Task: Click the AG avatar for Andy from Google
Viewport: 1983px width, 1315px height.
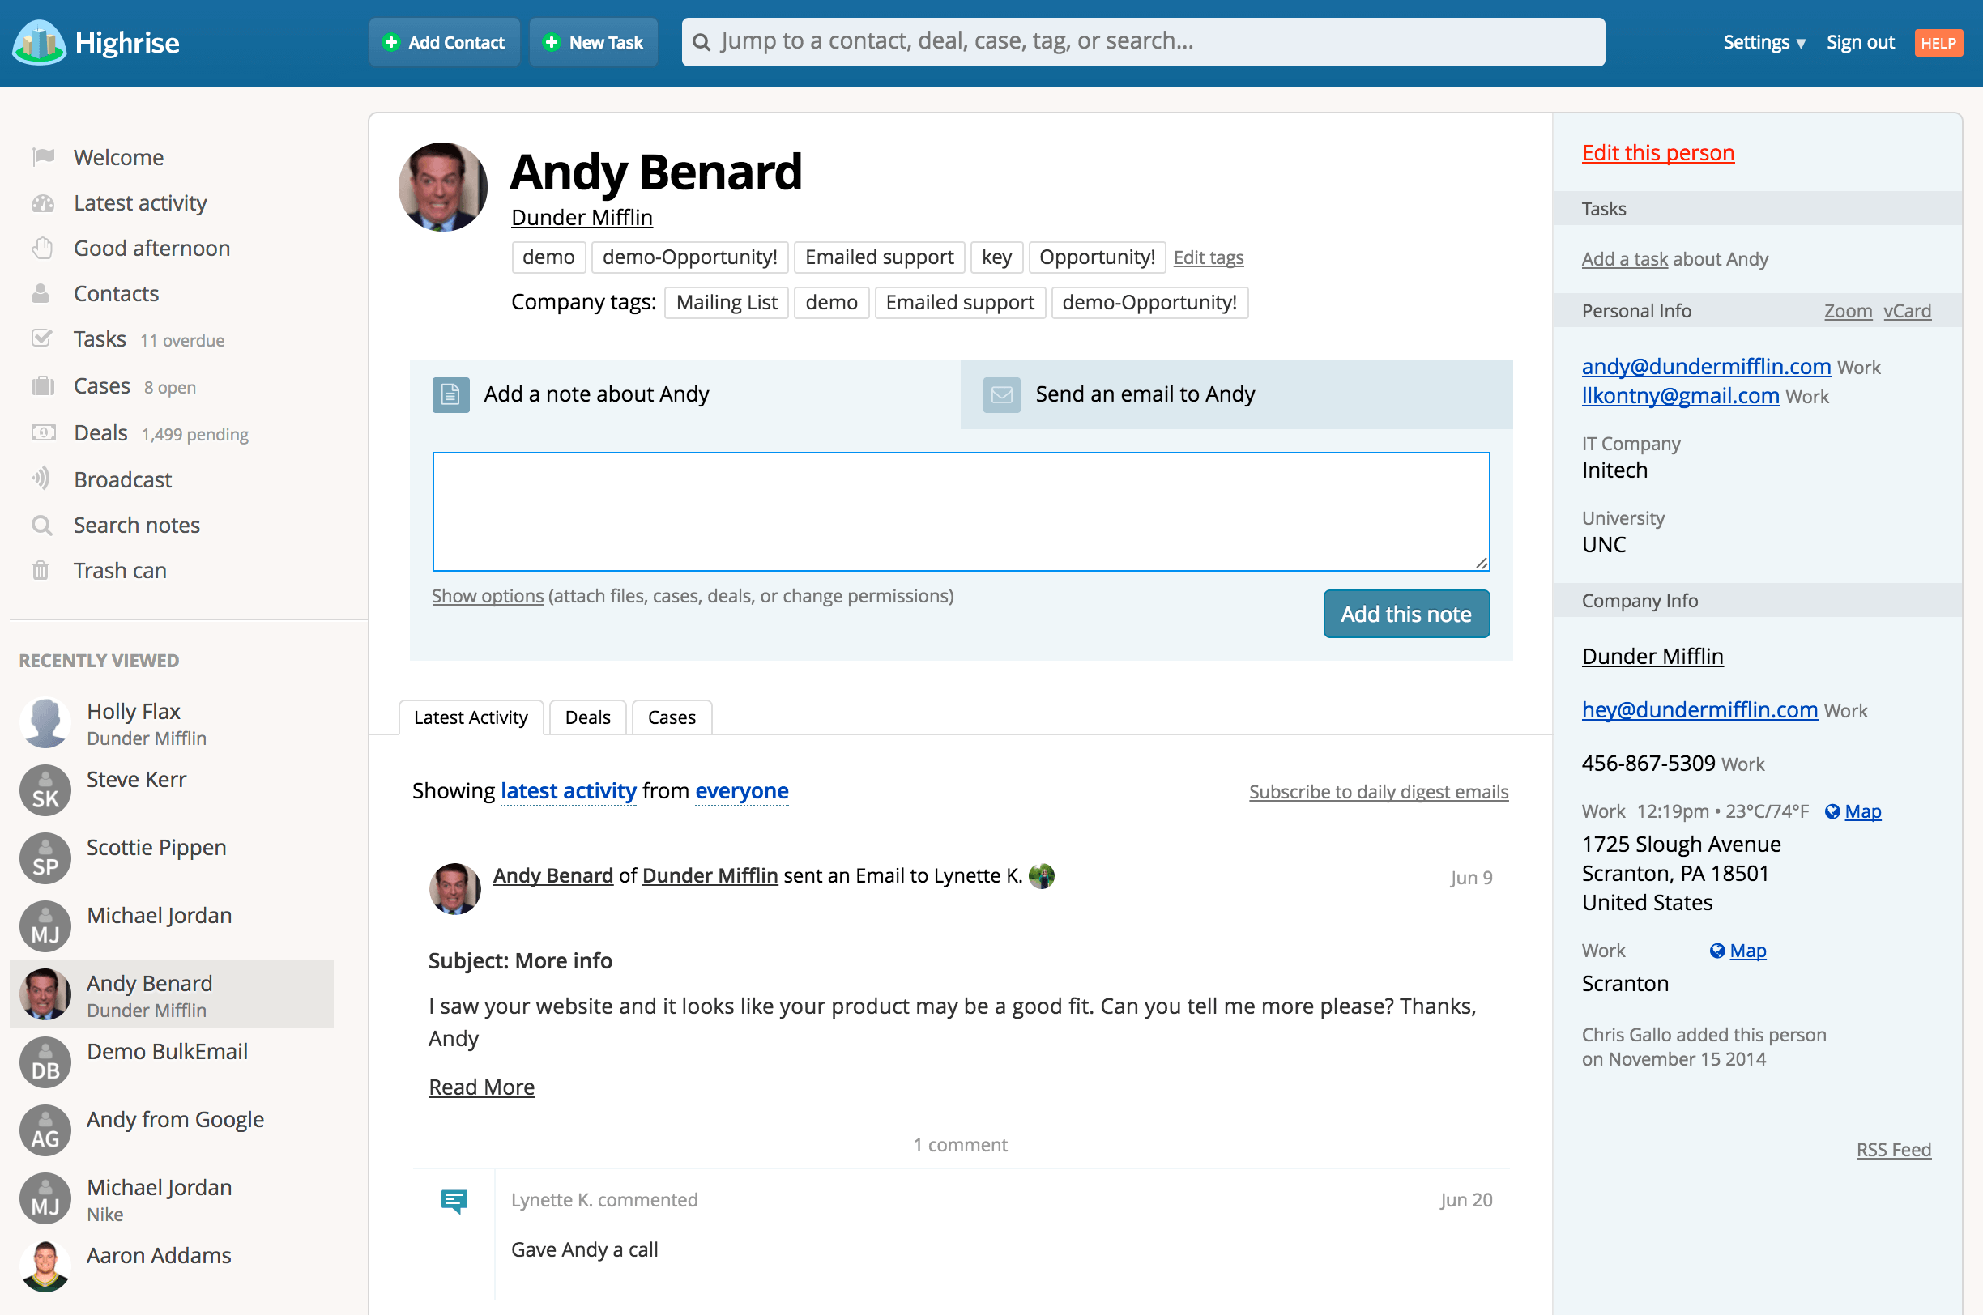Action: tap(45, 1130)
